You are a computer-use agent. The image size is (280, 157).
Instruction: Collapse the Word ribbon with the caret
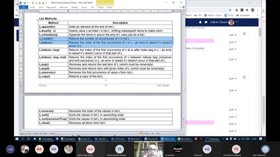[180, 7]
